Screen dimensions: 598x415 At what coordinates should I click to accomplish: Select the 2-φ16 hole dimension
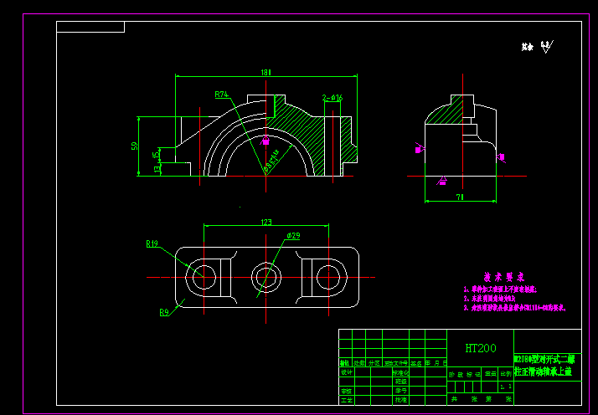click(x=333, y=98)
